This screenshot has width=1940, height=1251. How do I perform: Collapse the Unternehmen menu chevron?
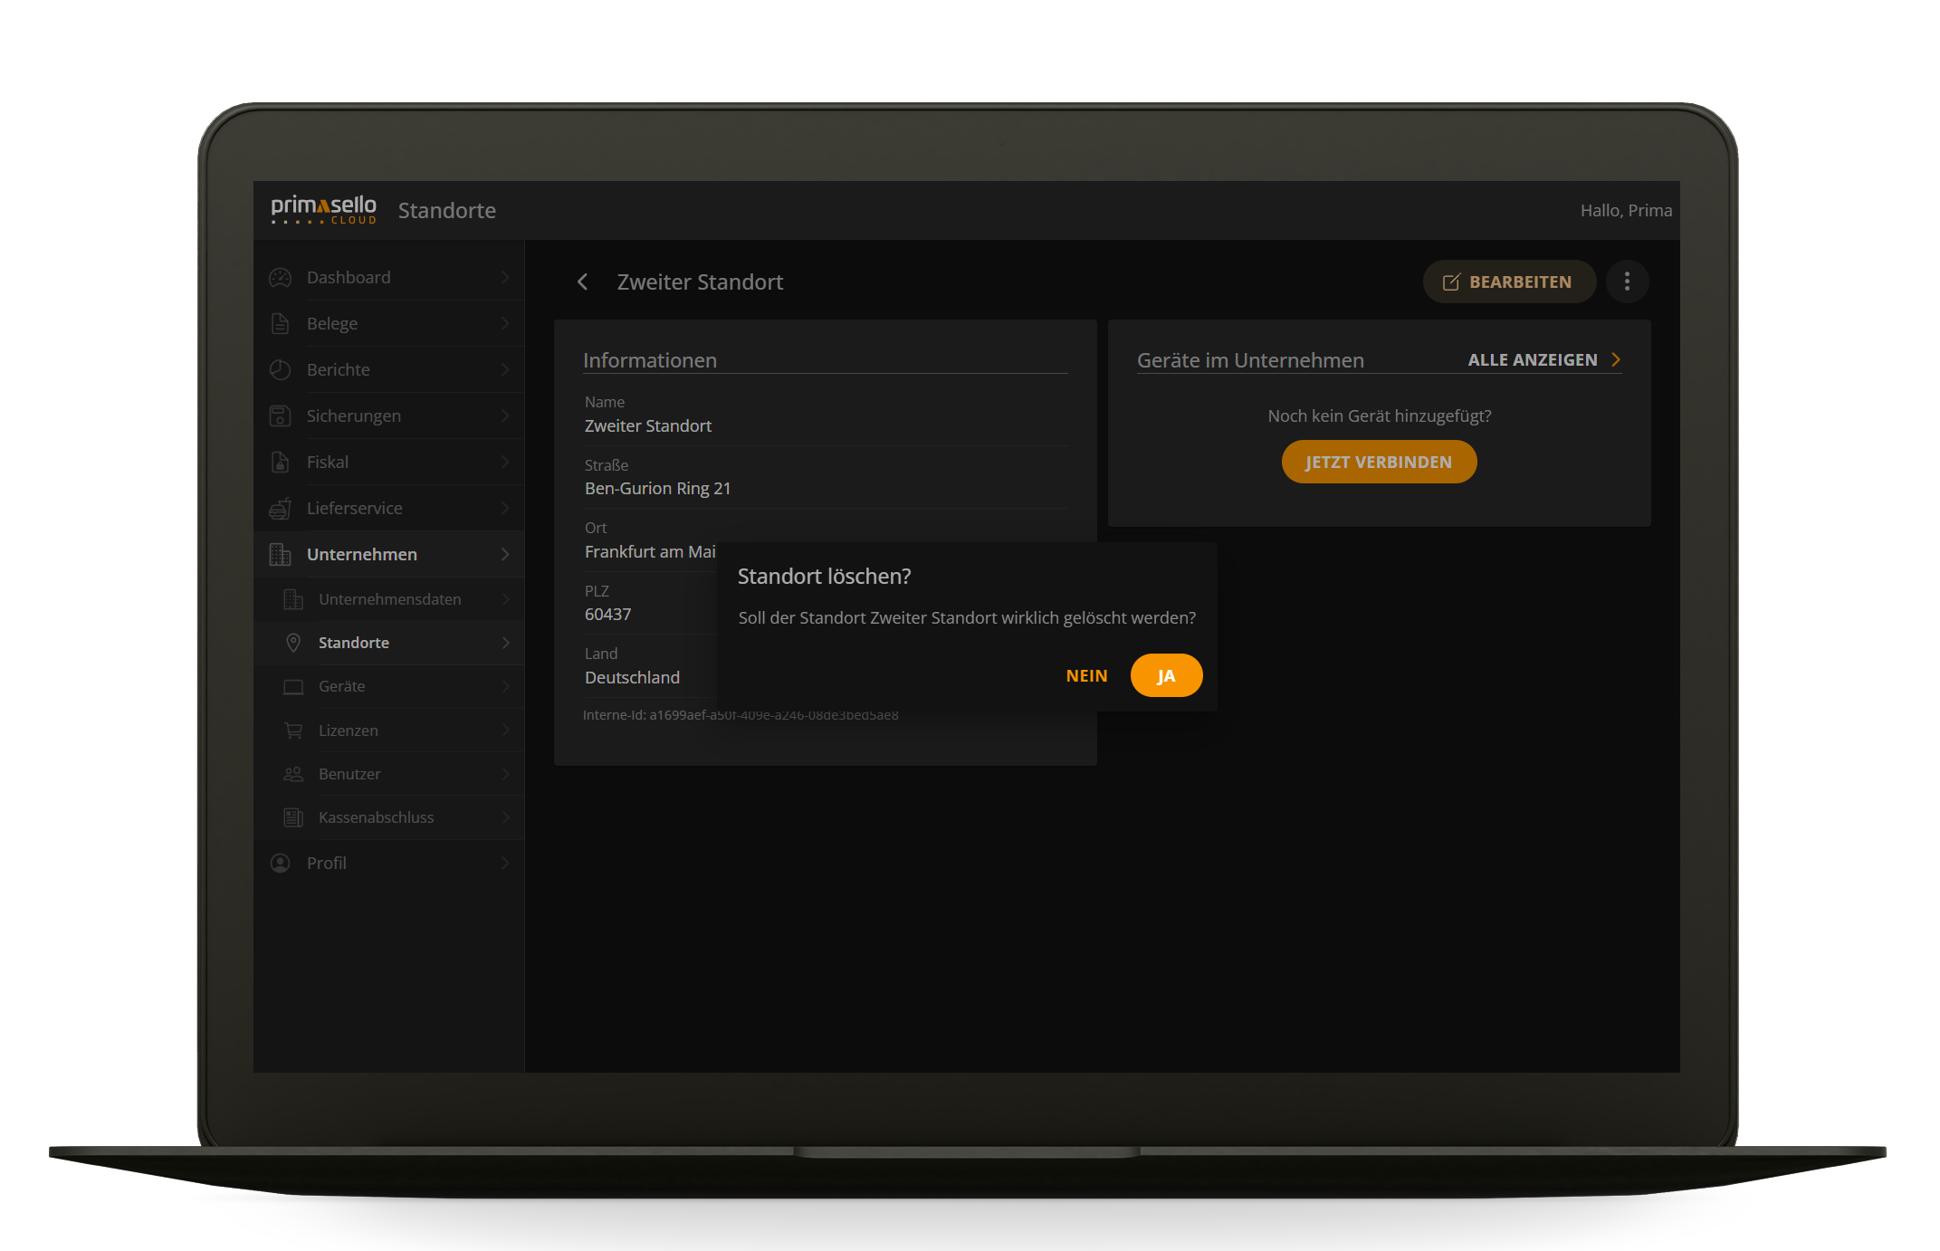tap(505, 555)
